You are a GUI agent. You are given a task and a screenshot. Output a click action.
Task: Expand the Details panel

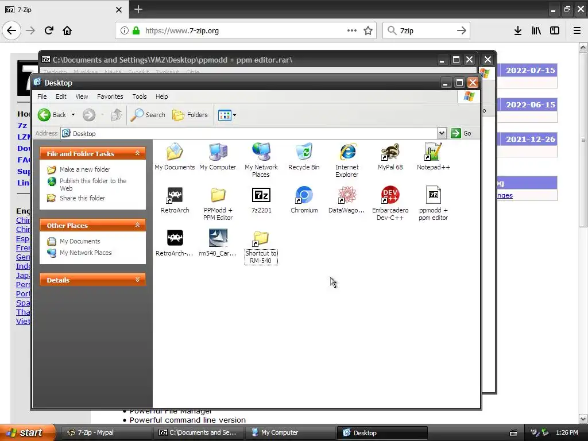(138, 280)
